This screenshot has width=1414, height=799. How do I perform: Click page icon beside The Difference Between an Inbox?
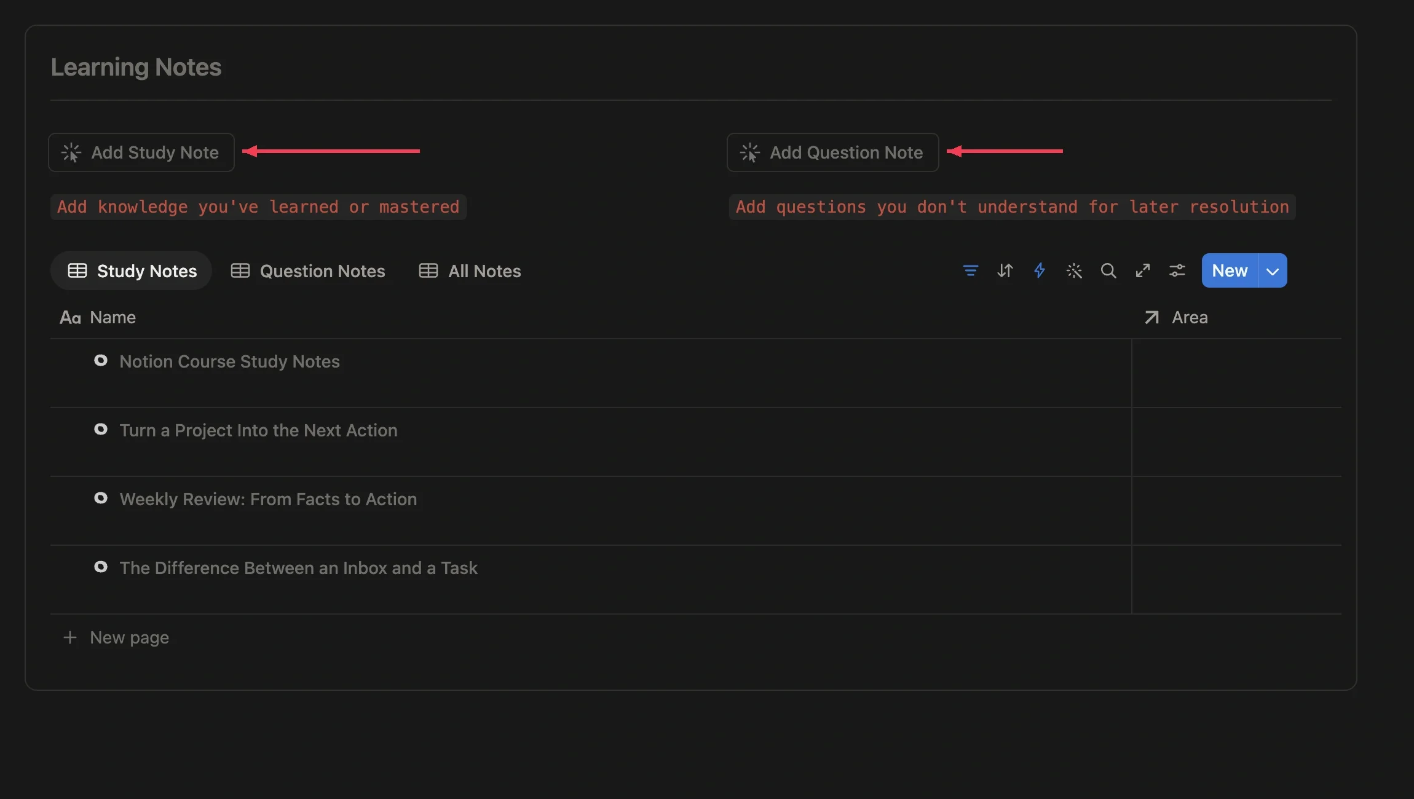[101, 567]
